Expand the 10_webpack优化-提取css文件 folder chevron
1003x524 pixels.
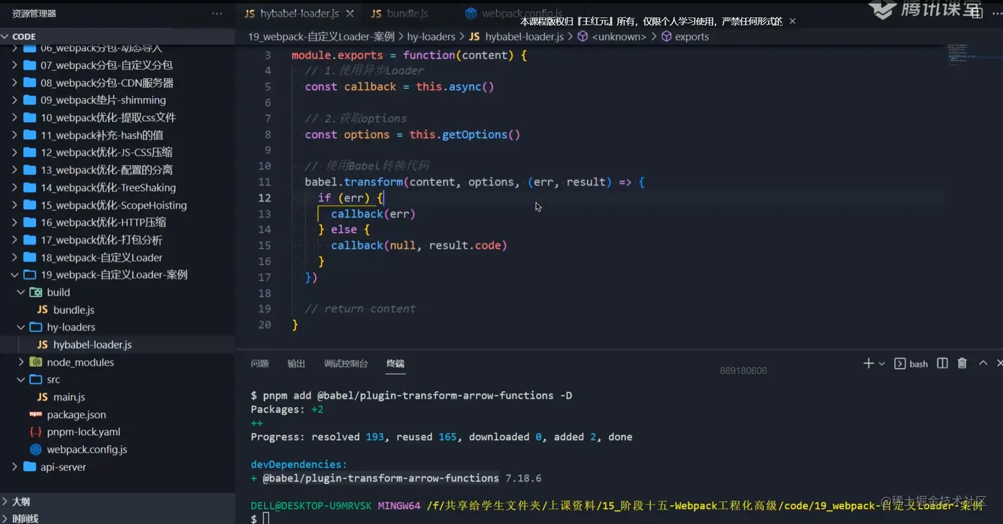point(15,117)
